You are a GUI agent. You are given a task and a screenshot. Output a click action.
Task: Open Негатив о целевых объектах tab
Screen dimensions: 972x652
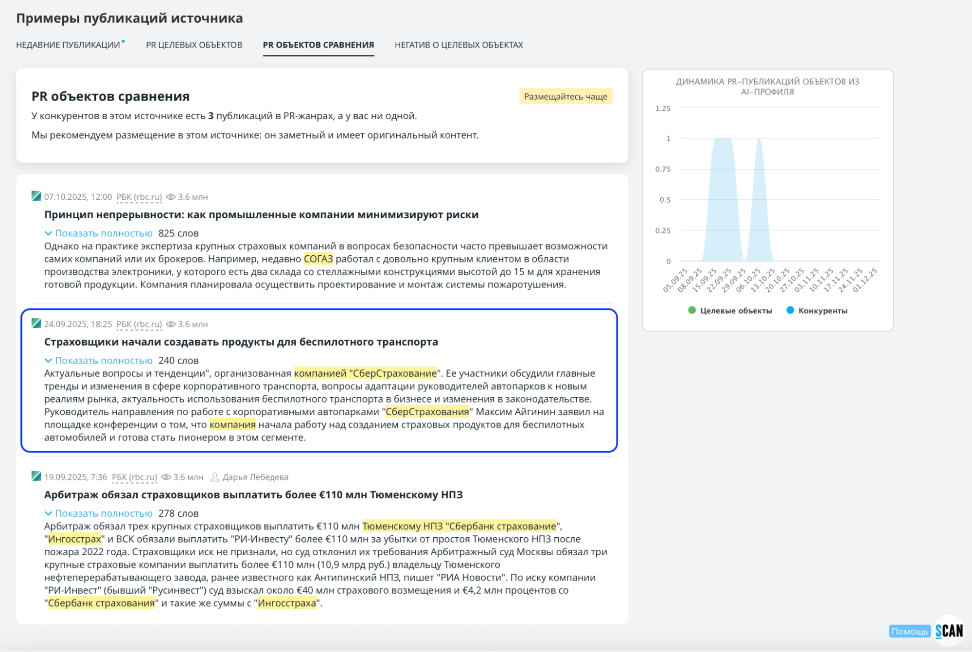click(x=459, y=45)
